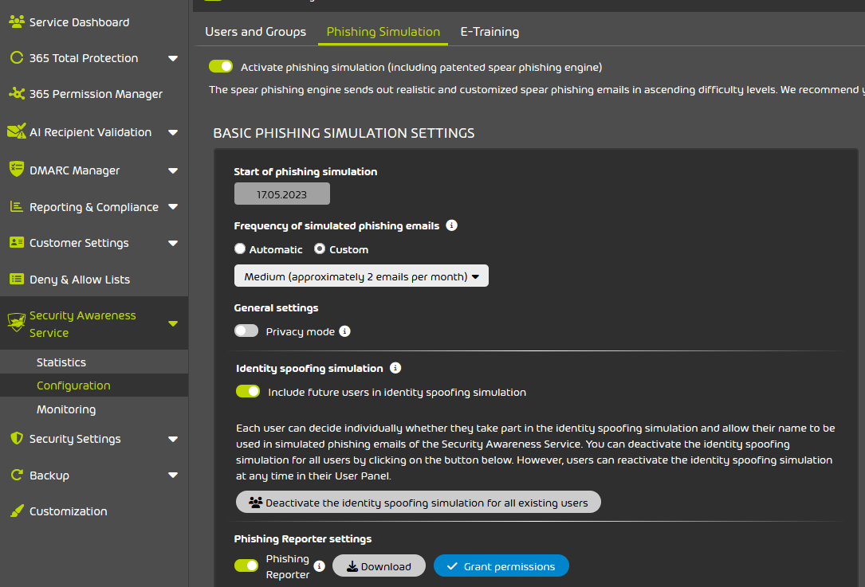Expand the Customer Settings arrow

173,243
